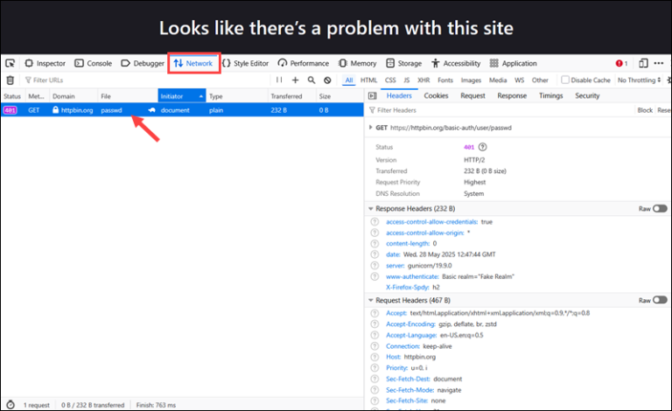Screen dimensions: 672x411
Task: Open help icon next to 401 status
Action: 483,147
